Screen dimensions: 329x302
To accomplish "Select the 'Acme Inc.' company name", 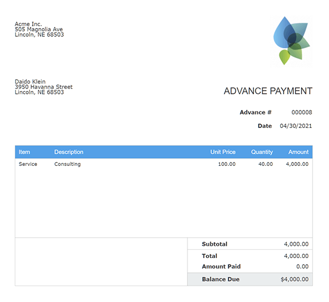I will click(x=29, y=24).
